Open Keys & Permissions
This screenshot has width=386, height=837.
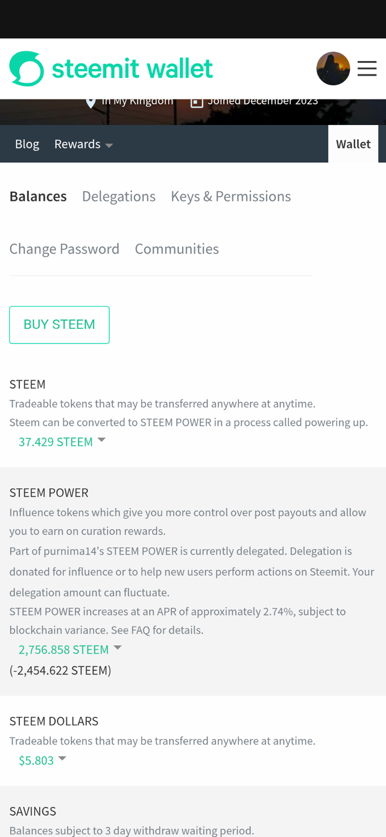pos(231,197)
